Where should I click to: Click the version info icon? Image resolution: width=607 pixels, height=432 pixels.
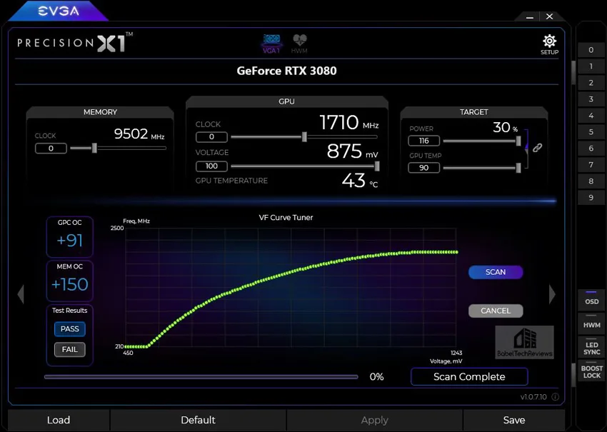click(x=555, y=397)
